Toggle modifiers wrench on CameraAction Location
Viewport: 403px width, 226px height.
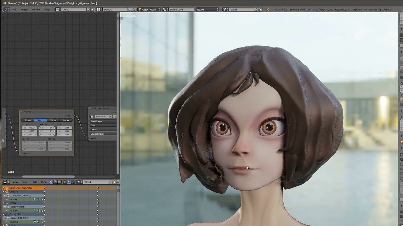34,199
